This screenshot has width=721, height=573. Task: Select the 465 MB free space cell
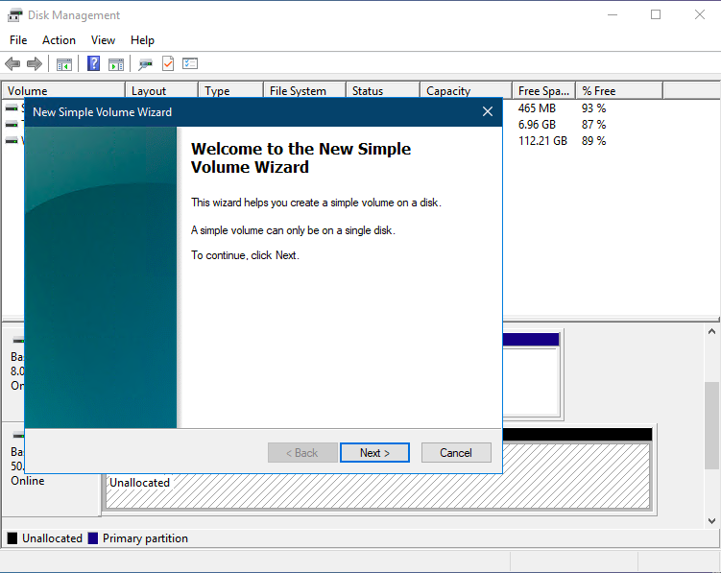click(x=537, y=108)
